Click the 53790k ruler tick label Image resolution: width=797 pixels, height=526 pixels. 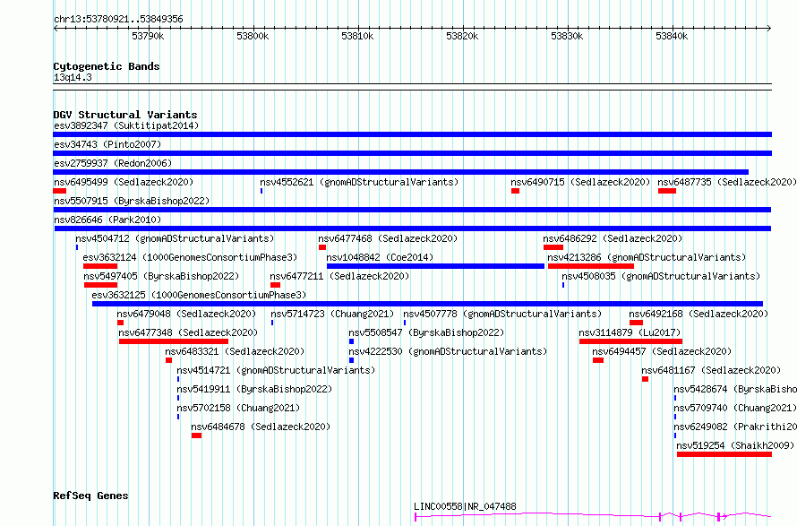(x=148, y=36)
